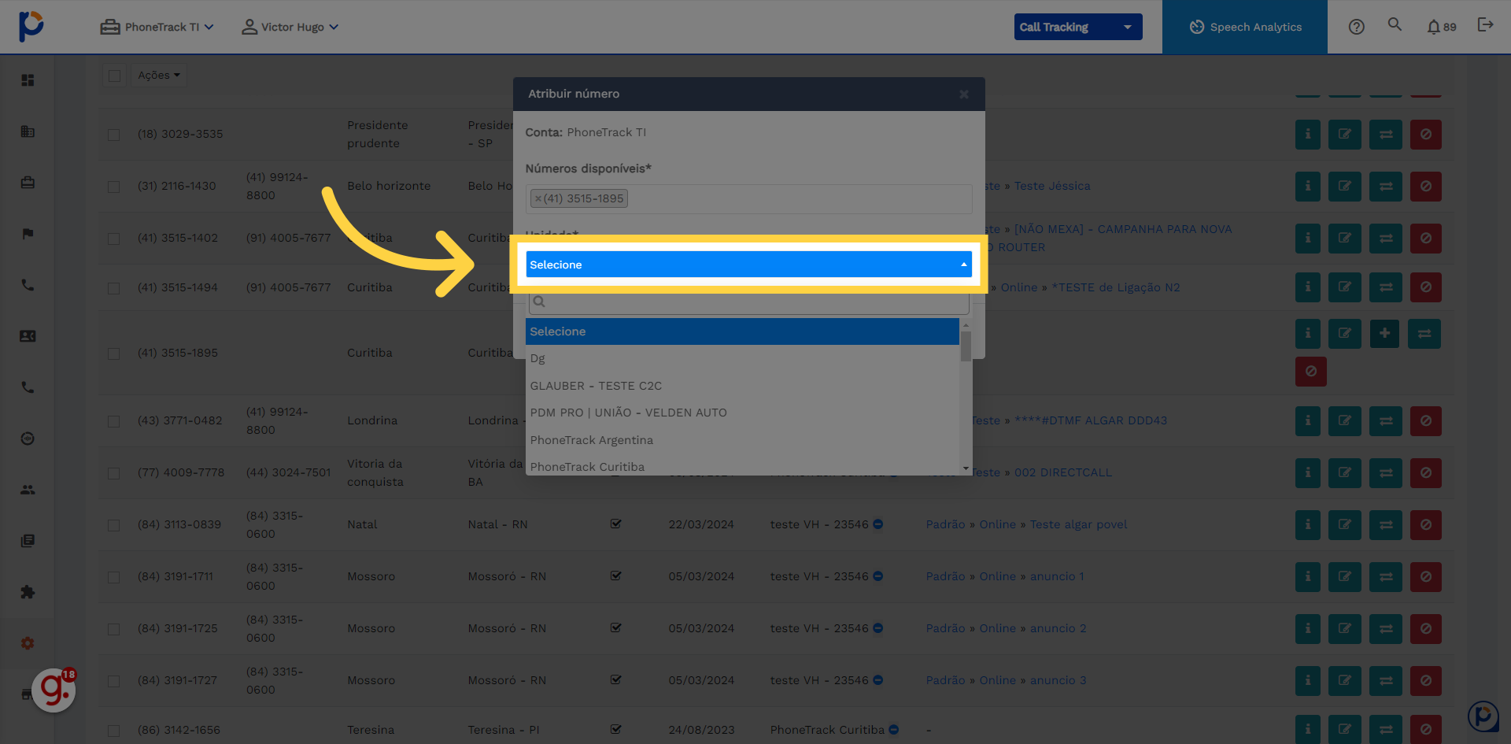
Task: Open the search magnifier in top bar
Action: pyautogui.click(x=1395, y=24)
